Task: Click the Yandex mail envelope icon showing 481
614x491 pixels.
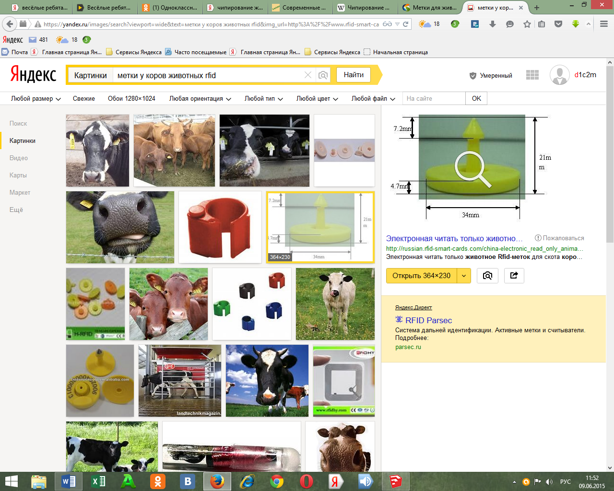Action: tap(33, 40)
